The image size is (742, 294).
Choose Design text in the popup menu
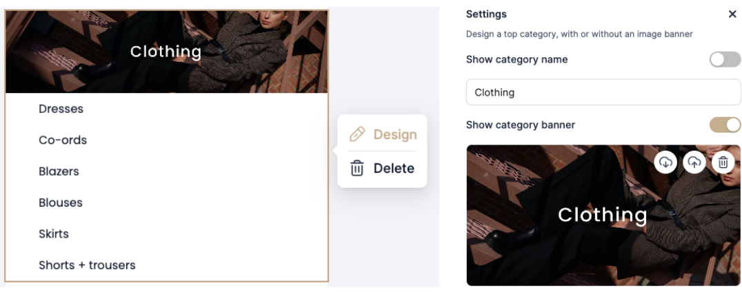pos(394,134)
